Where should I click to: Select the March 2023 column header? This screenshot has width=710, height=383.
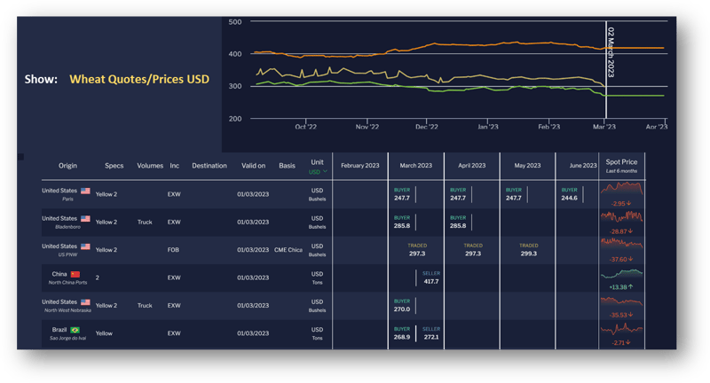pos(415,166)
